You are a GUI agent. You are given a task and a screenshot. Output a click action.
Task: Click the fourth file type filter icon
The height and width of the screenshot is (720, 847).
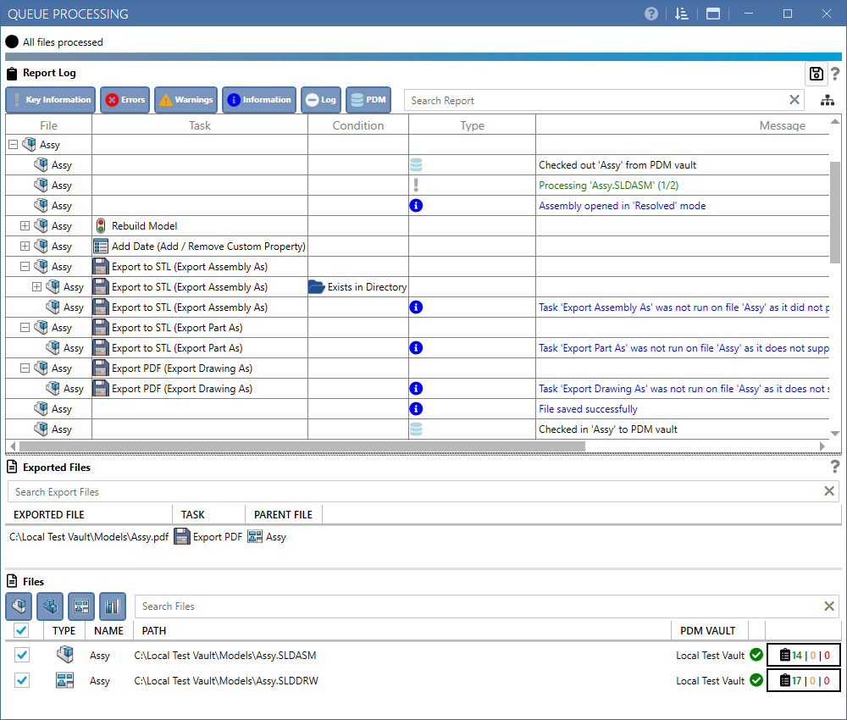(x=113, y=606)
